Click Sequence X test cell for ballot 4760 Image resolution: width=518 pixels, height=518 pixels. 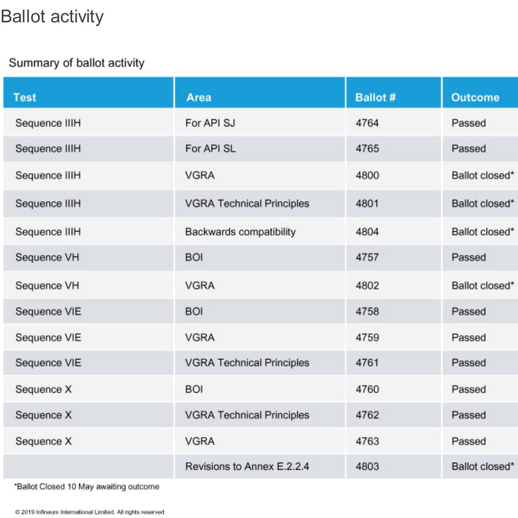click(88, 389)
